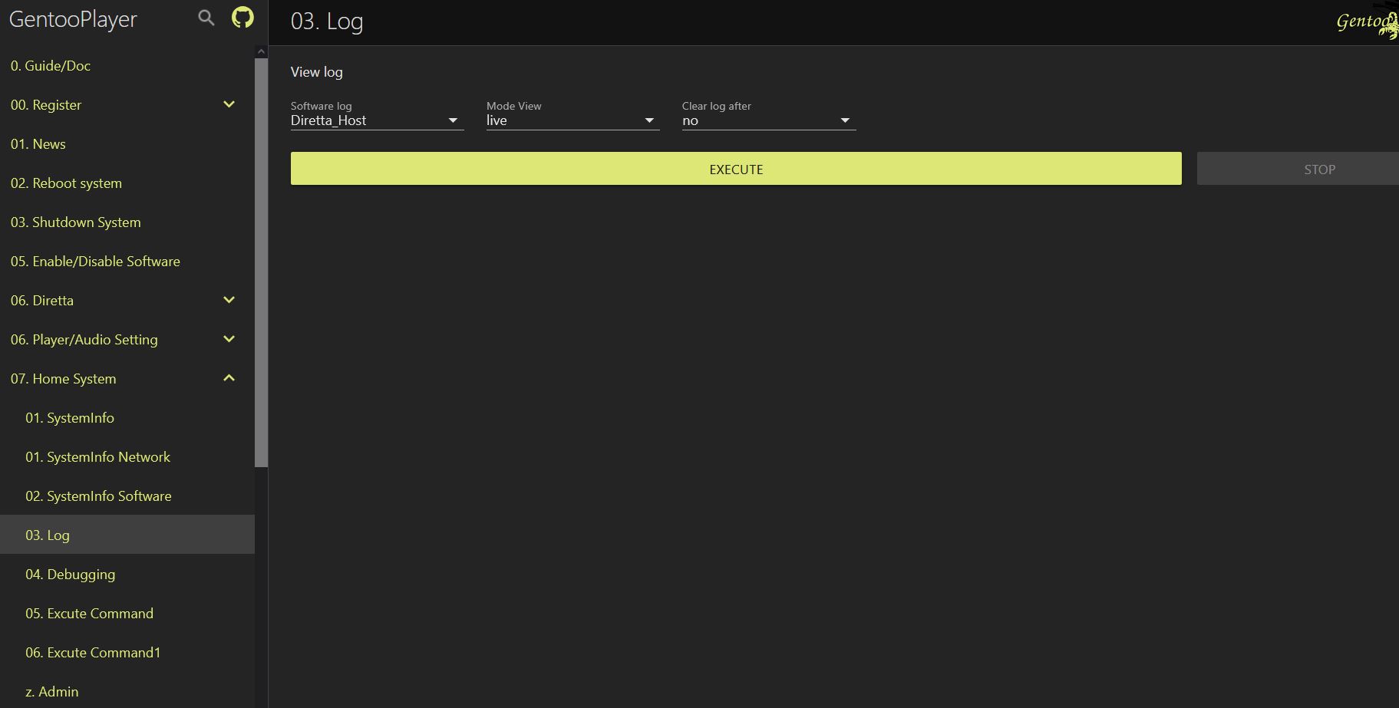1399x708 pixels.
Task: Expand the 06. Diretta chevron
Action: [229, 300]
